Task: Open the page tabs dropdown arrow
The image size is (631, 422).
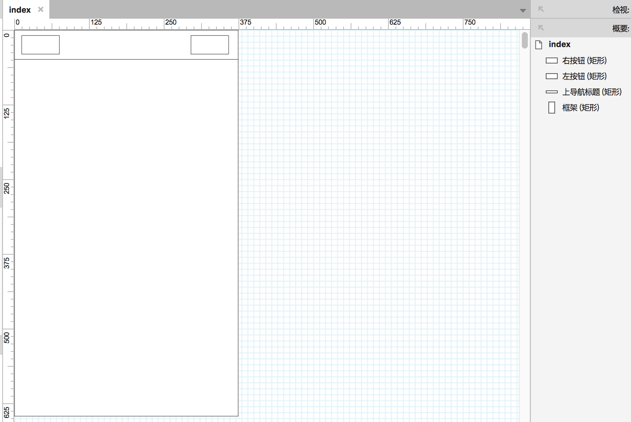Action: [523, 10]
